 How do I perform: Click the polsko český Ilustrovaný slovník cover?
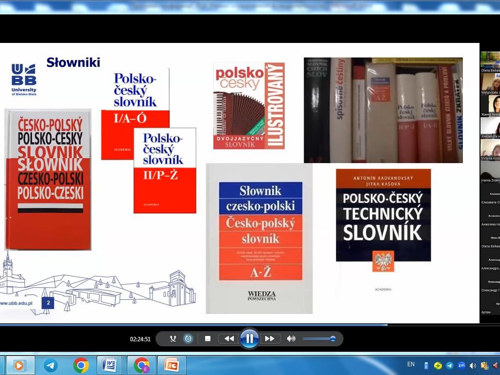click(x=249, y=105)
